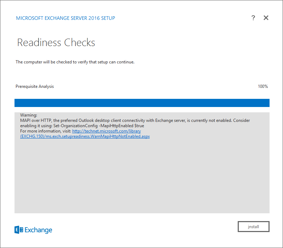Select the Prerequisite Analysis label

pos(35,86)
